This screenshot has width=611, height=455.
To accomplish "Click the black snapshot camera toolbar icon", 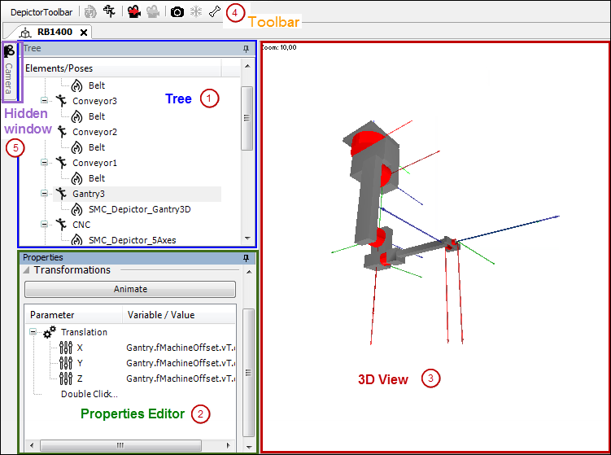I will pyautogui.click(x=177, y=12).
